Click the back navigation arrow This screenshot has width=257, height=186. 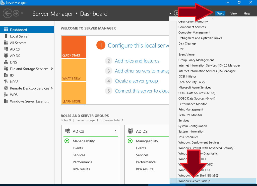[x=7, y=13]
